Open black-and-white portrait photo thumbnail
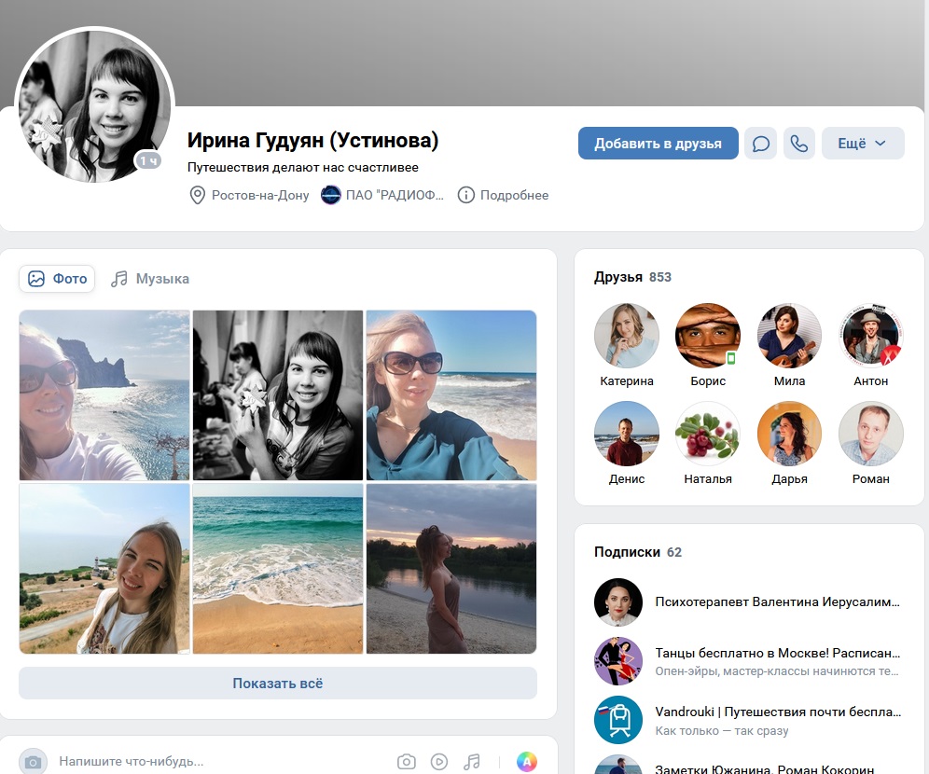The height and width of the screenshot is (774, 929). pyautogui.click(x=278, y=395)
